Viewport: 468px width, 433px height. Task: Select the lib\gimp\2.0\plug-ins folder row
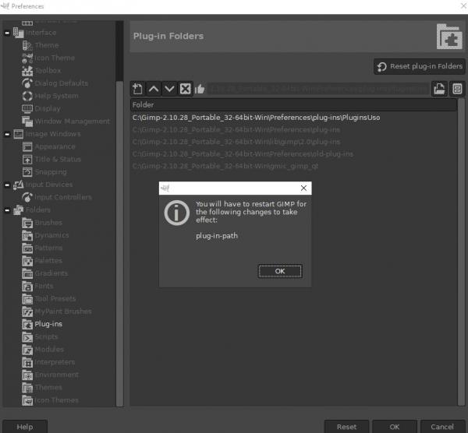click(x=293, y=142)
